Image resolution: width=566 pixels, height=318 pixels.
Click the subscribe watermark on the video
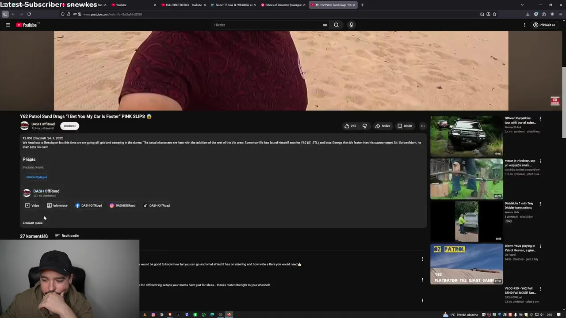[x=555, y=101]
